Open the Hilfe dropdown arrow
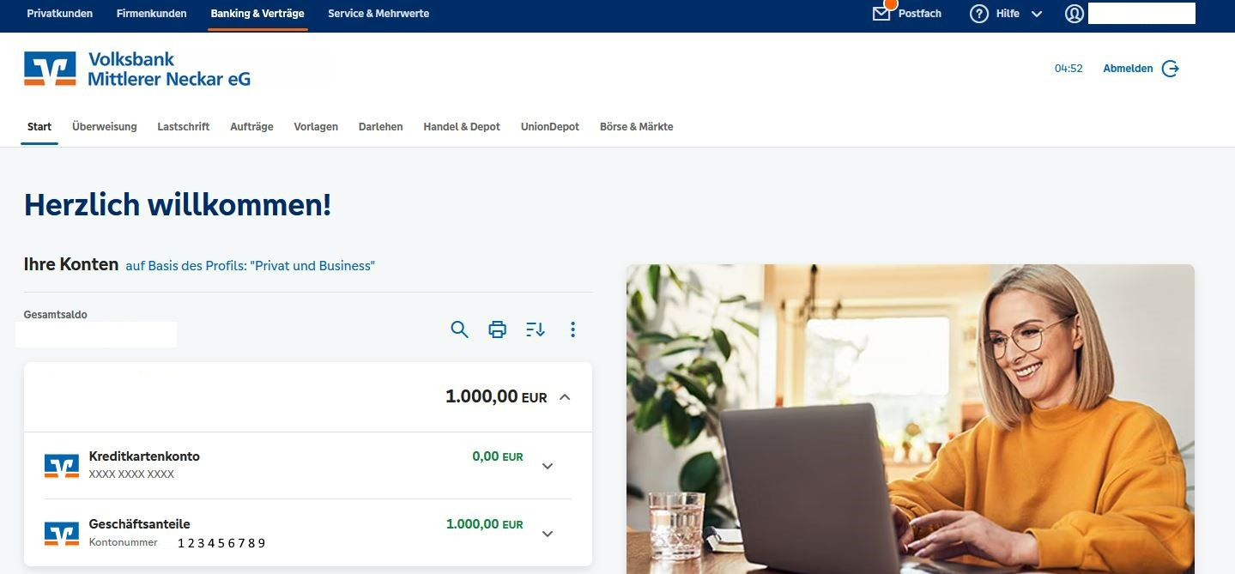 point(1036,14)
